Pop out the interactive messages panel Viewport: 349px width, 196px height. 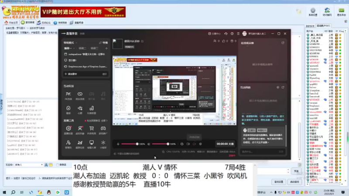pos(283,88)
